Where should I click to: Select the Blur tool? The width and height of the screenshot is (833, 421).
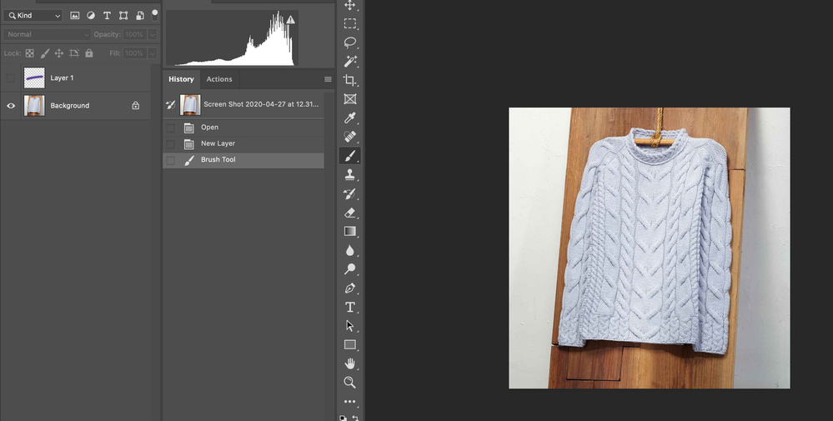[349, 250]
